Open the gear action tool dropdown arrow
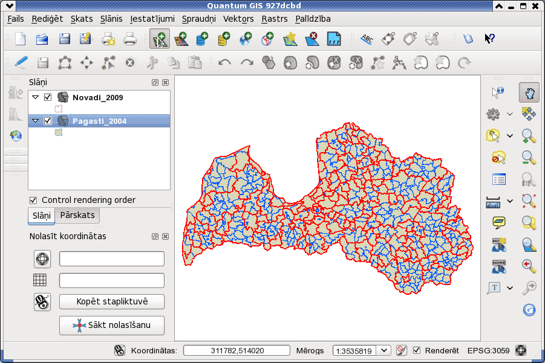The height and width of the screenshot is (363, 545). [510, 114]
